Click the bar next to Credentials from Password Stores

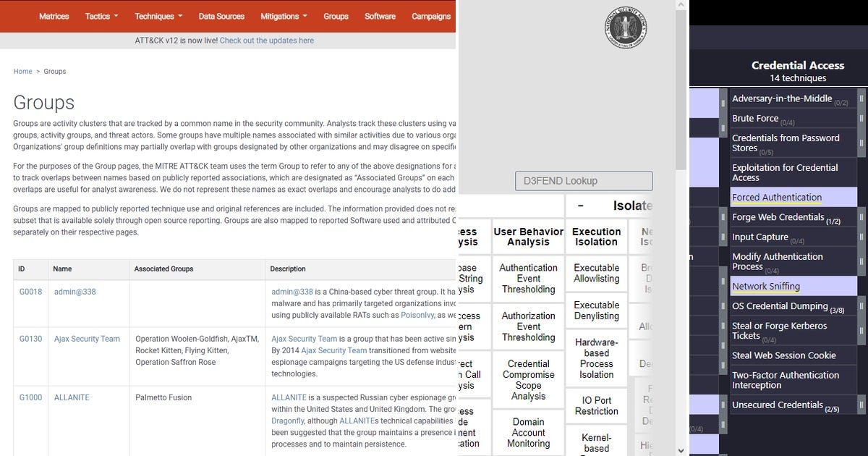[860, 144]
